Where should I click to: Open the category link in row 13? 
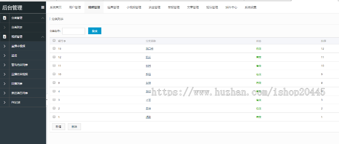click(x=150, y=49)
